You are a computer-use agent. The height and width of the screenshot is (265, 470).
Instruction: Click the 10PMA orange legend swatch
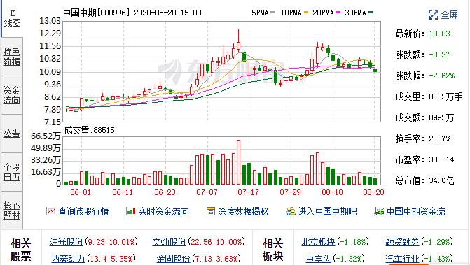coord(306,13)
